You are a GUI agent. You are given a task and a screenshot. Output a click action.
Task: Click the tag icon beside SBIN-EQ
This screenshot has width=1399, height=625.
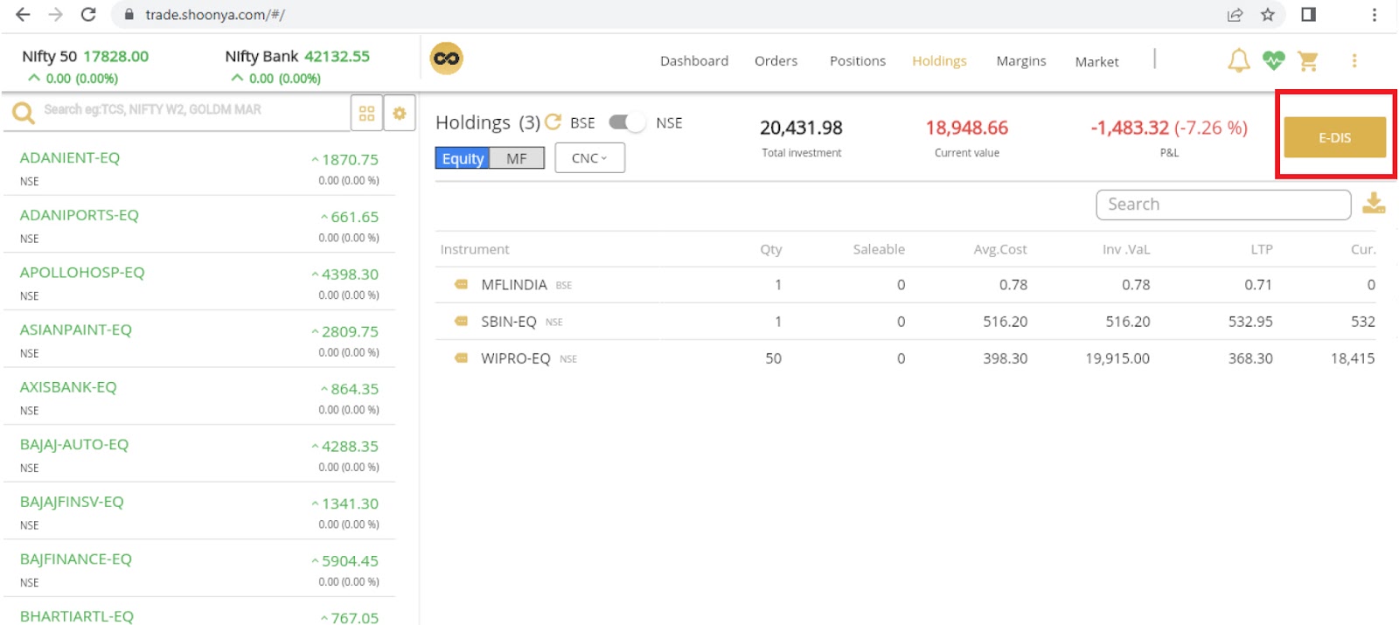(461, 321)
